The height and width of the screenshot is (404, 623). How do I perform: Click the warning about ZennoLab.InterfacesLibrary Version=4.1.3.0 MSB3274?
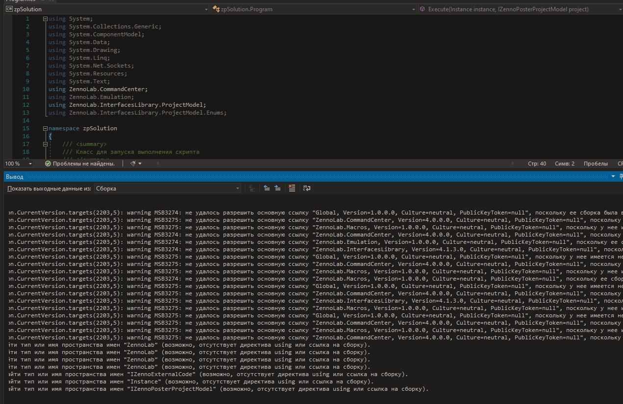[x=316, y=249]
